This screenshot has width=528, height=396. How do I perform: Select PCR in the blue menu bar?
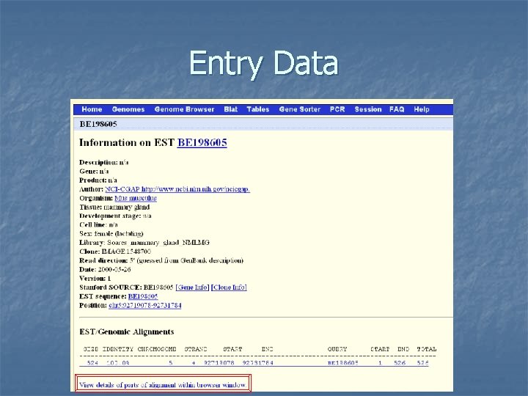pyautogui.click(x=337, y=109)
